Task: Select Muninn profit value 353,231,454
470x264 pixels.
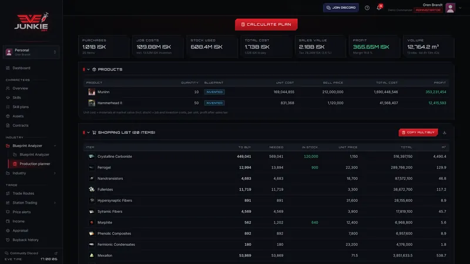Action: coord(435,92)
